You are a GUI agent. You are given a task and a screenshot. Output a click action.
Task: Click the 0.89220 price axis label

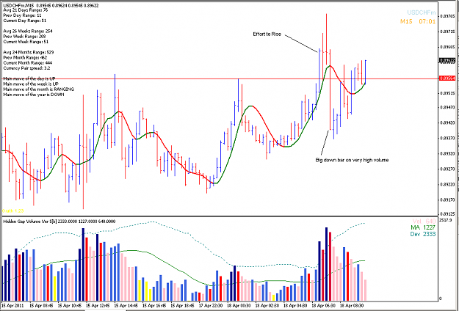448,185
